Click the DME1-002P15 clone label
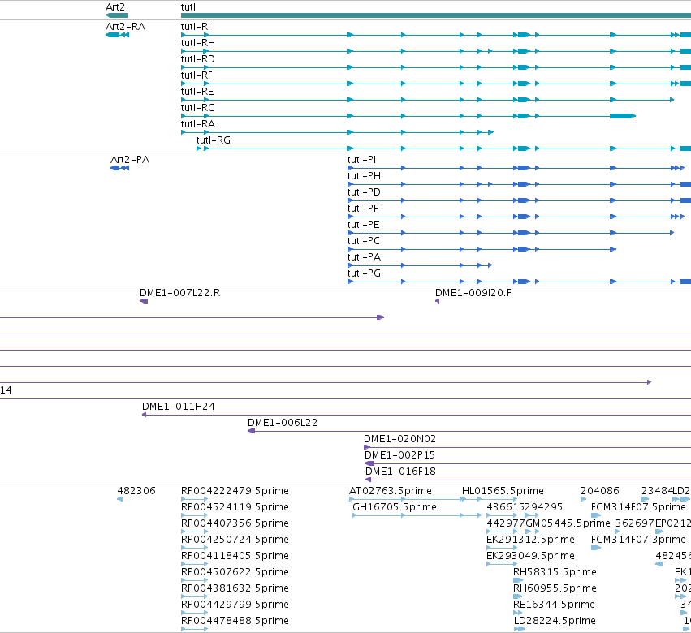Viewport: 691px width, 633px height. pyautogui.click(x=399, y=455)
